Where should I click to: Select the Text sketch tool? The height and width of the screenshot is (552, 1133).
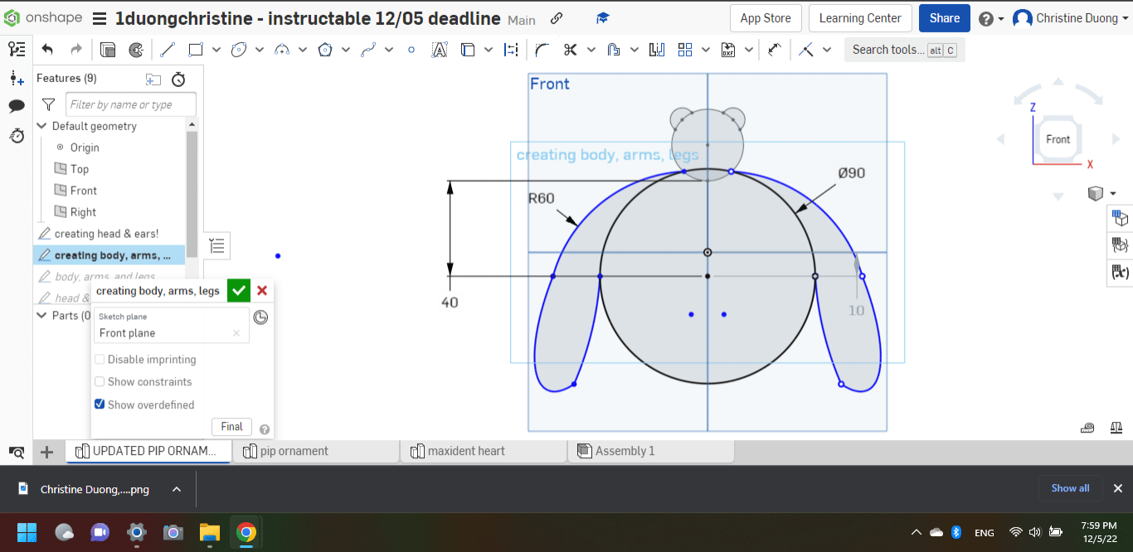tap(440, 50)
